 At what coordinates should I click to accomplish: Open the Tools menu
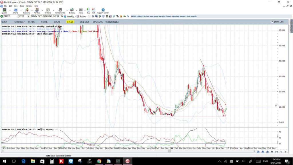(22, 6)
